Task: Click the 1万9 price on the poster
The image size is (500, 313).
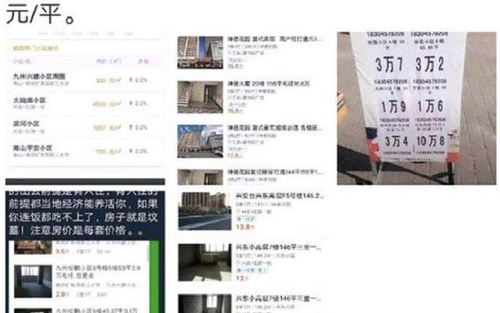Action: pos(394,106)
